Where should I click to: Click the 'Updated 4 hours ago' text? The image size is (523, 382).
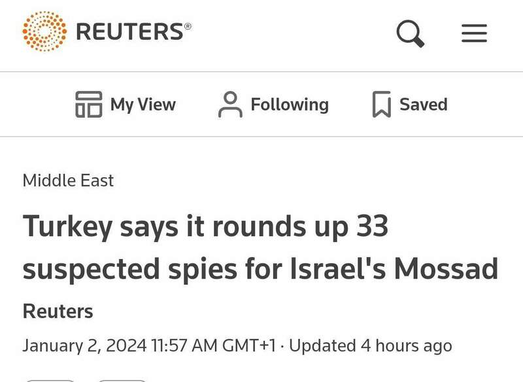coord(370,345)
